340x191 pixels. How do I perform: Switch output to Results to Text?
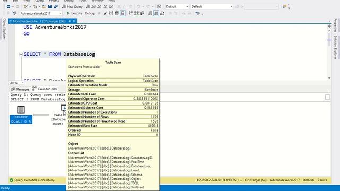click(150, 13)
